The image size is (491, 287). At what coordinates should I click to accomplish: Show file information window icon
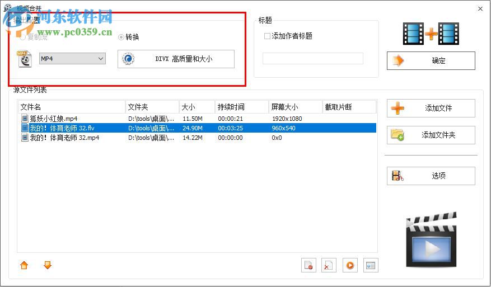click(371, 265)
